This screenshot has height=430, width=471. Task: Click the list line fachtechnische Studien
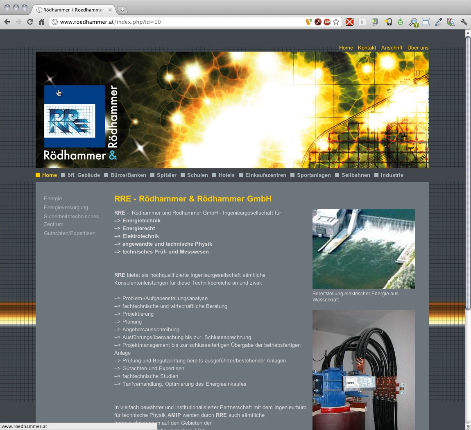146,376
